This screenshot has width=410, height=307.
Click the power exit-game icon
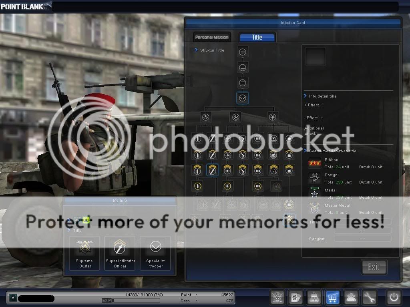click(394, 297)
